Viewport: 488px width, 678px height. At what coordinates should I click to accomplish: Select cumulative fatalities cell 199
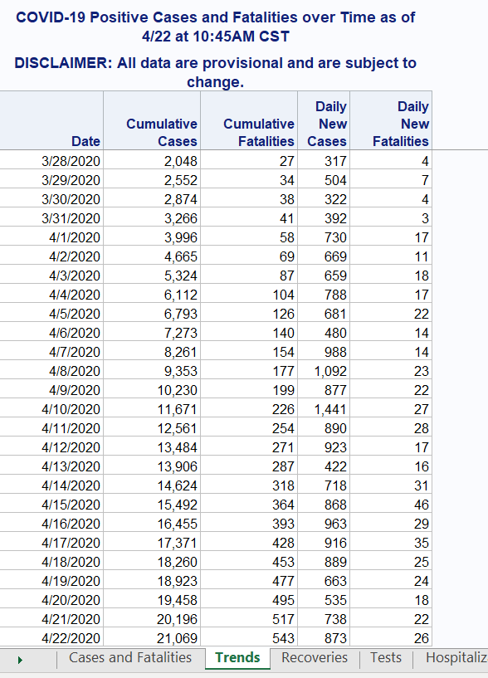click(x=249, y=389)
